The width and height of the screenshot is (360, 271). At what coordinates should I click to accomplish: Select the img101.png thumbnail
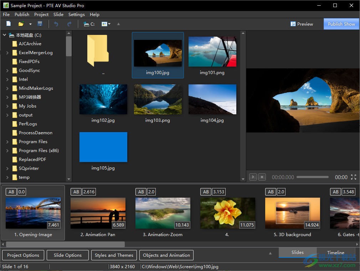coord(212,52)
